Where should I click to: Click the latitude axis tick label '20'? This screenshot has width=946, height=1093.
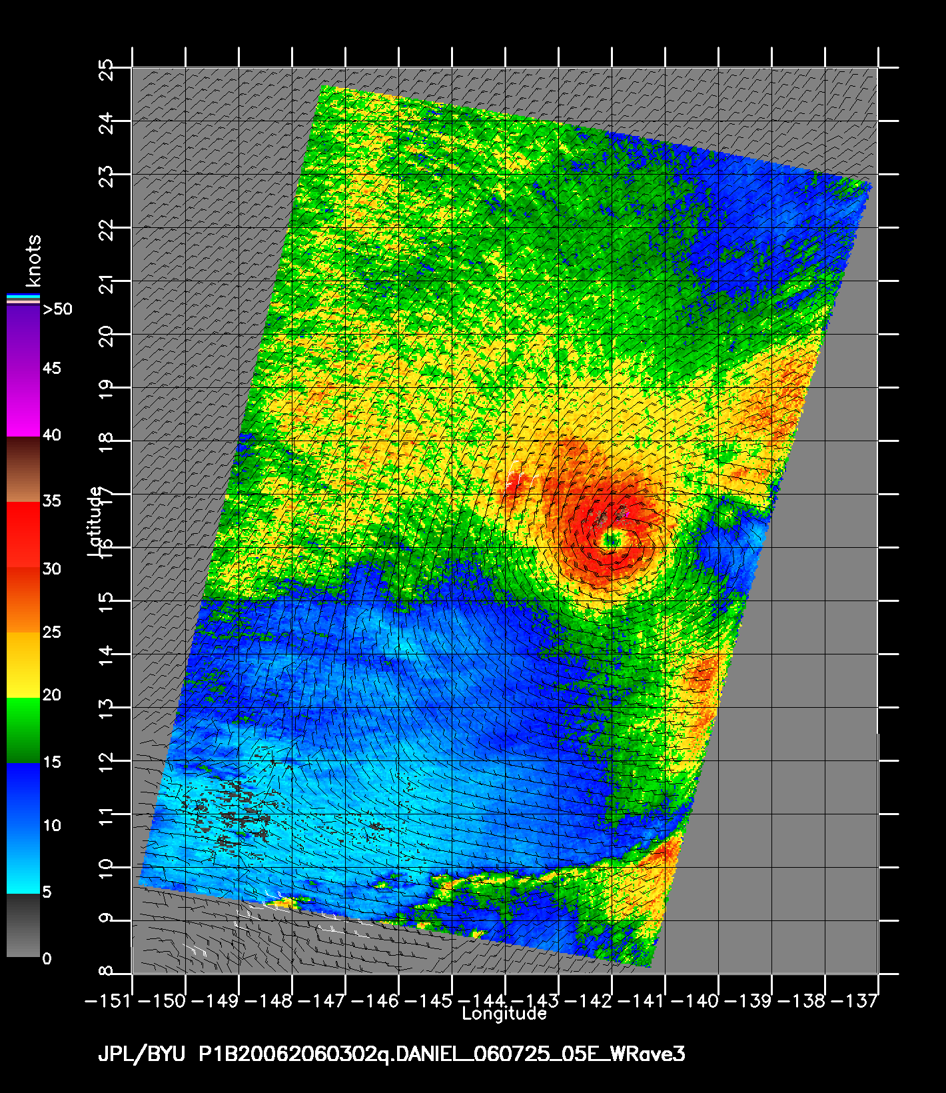click(x=105, y=336)
